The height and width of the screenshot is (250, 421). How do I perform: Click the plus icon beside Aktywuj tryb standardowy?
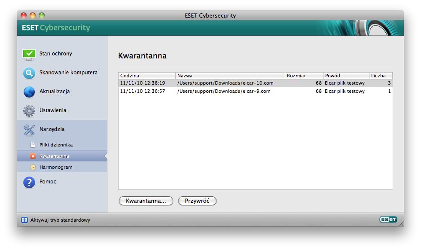tap(24, 220)
